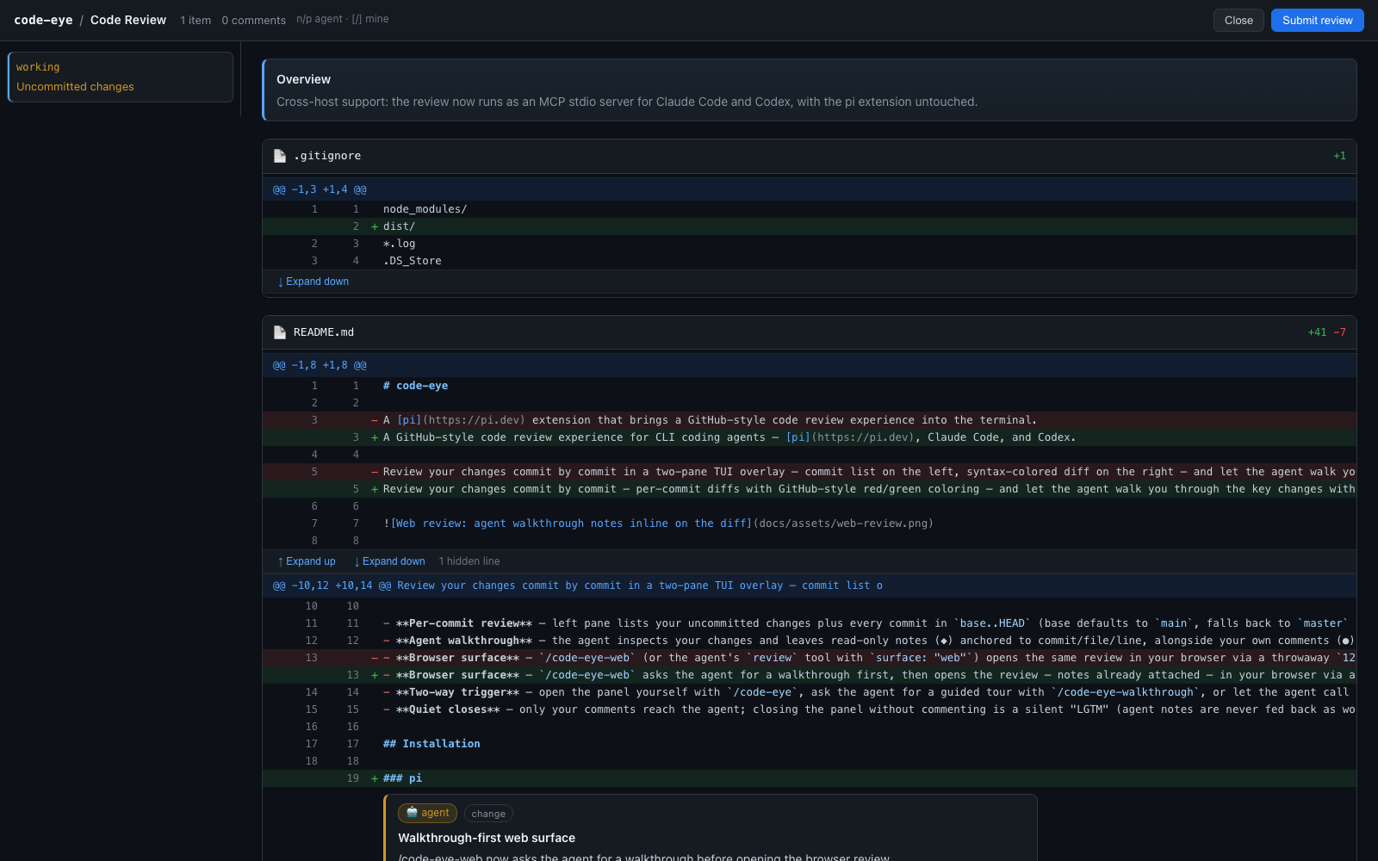Expand down in the README.md diff
The height and width of the screenshot is (861, 1378).
(389, 561)
